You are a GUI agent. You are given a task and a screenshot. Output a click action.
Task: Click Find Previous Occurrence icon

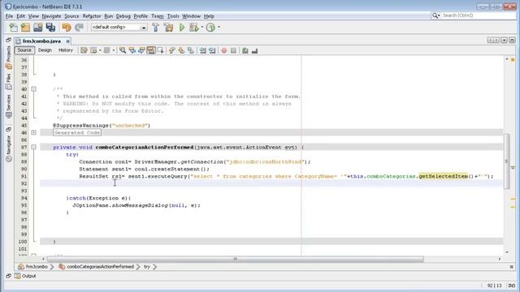[132, 50]
